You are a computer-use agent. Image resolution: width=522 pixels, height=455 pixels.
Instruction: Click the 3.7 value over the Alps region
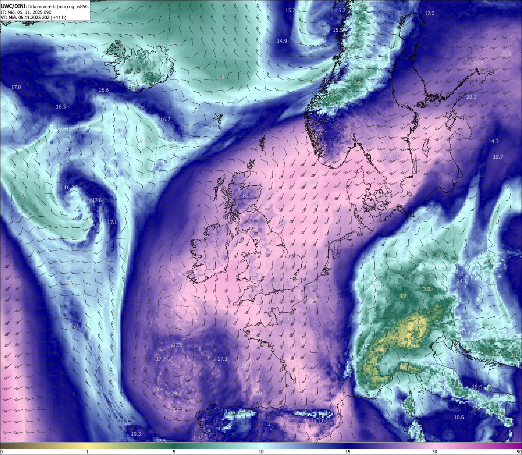pos(403,296)
